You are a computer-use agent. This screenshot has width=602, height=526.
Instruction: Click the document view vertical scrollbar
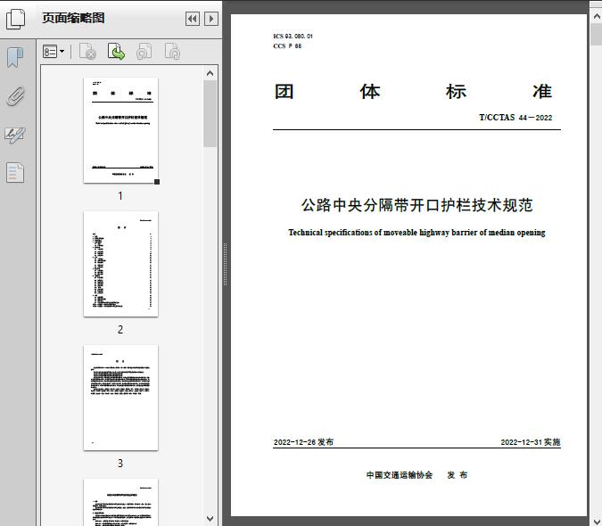(595, 267)
